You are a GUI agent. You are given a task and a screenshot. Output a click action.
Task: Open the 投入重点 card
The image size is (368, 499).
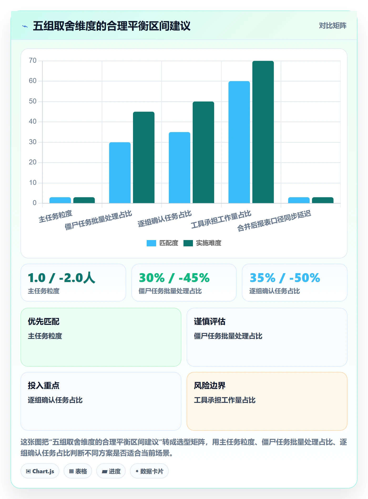[101, 401]
